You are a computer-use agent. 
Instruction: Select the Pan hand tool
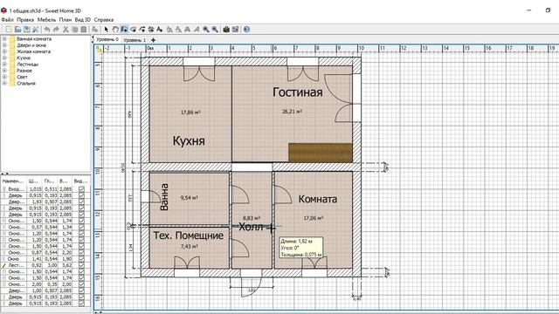tap(115, 30)
